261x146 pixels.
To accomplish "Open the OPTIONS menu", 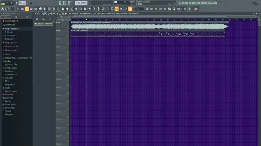I will pyautogui.click(x=204, y=3).
